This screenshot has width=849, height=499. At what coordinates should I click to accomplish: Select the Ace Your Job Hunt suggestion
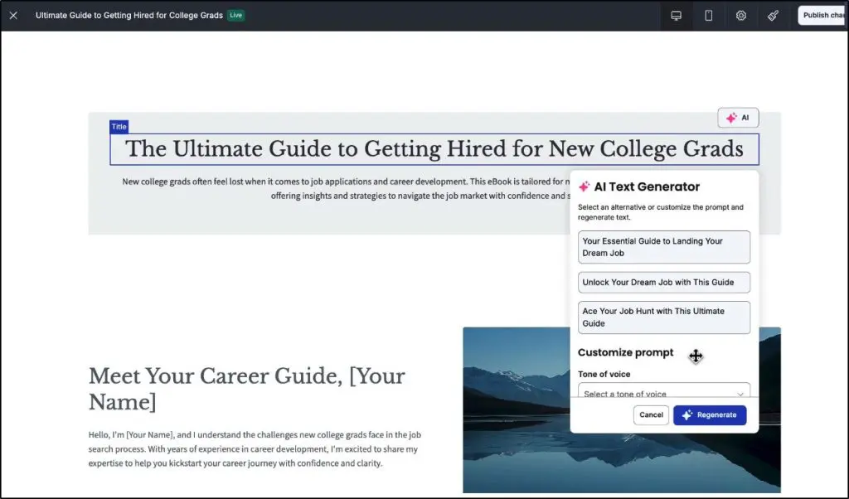(x=663, y=317)
